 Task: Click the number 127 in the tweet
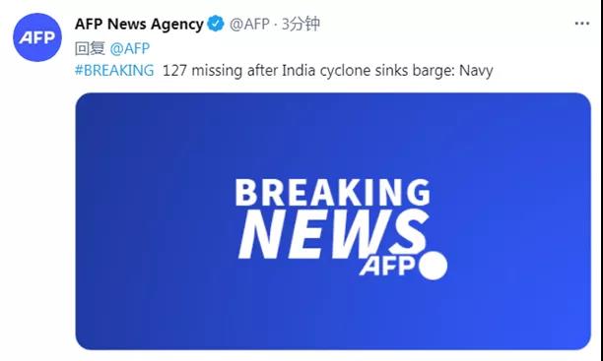tap(175, 71)
